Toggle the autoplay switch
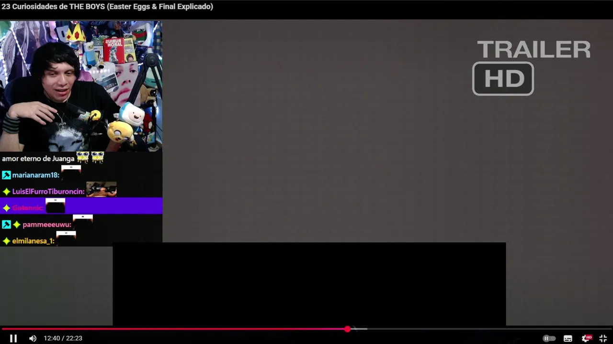The width and height of the screenshot is (613, 344). tap(549, 338)
